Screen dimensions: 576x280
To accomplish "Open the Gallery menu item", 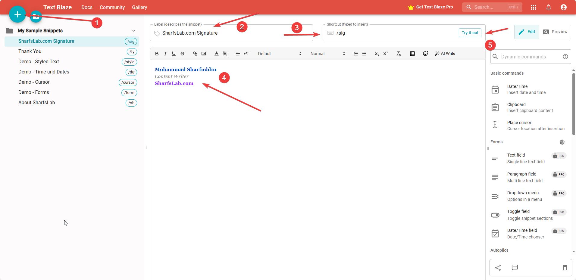I will (x=139, y=7).
